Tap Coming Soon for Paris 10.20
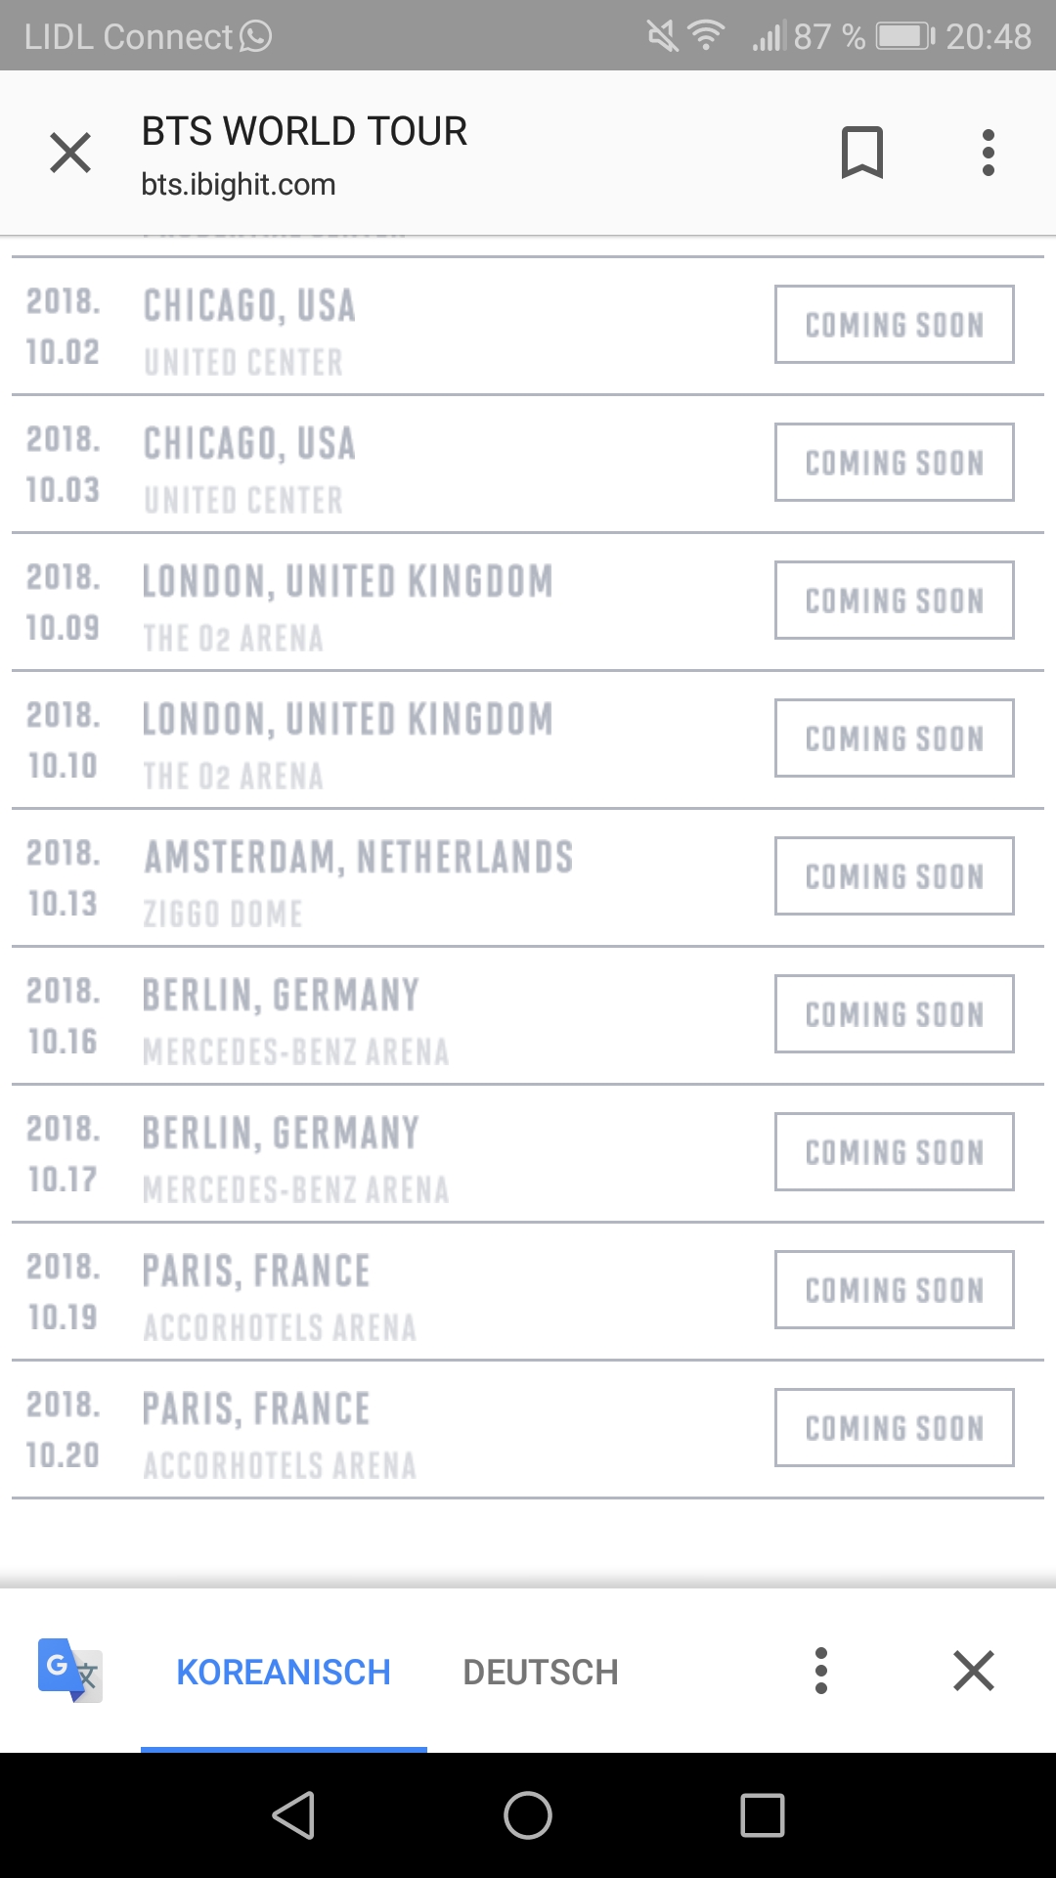 click(894, 1428)
